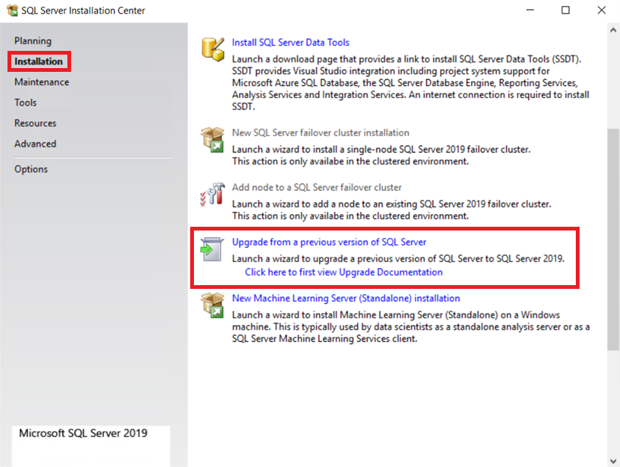This screenshot has width=620, height=467.
Task: Open the Upgrade Documentation link
Action: click(344, 272)
